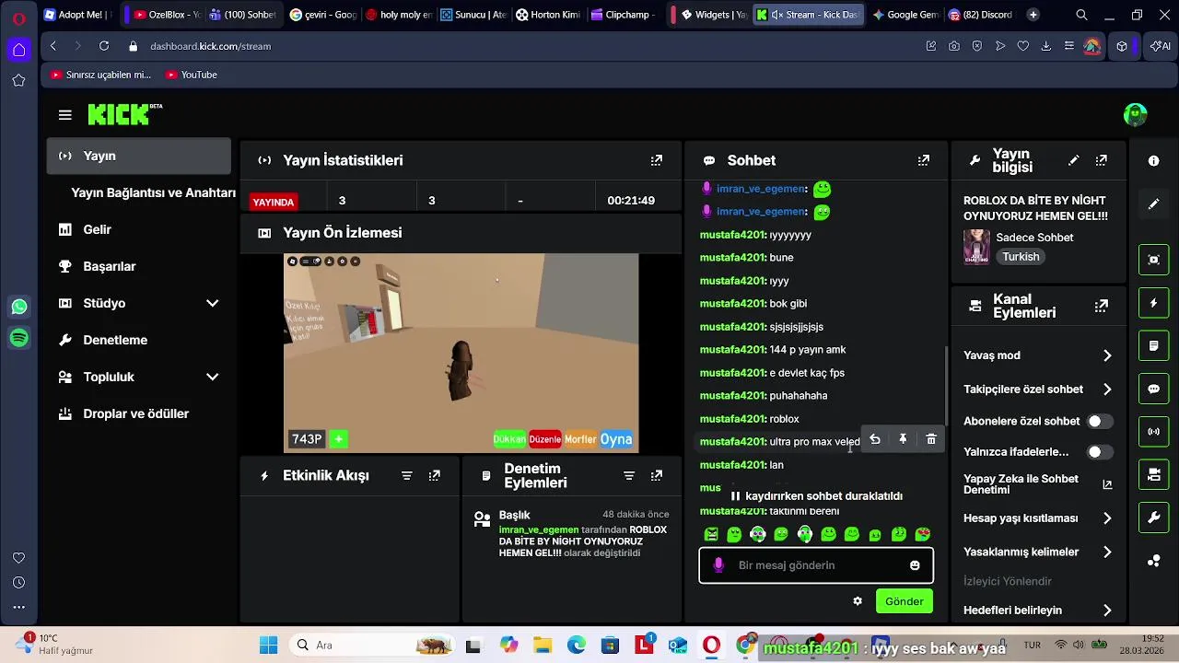This screenshot has height=663, width=1179.
Task: Pop out the Kanal Eylemleri panel
Action: click(1102, 306)
